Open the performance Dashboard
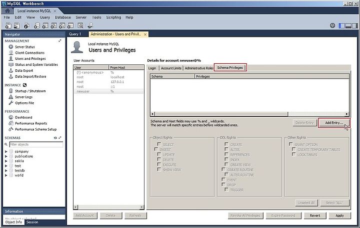 [23, 117]
